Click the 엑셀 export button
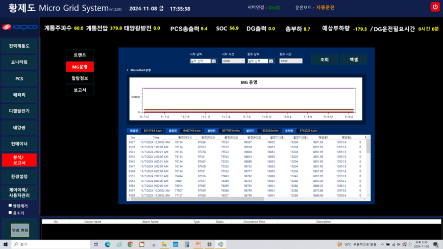Viewport: 443px width, 249px height. 354,60
